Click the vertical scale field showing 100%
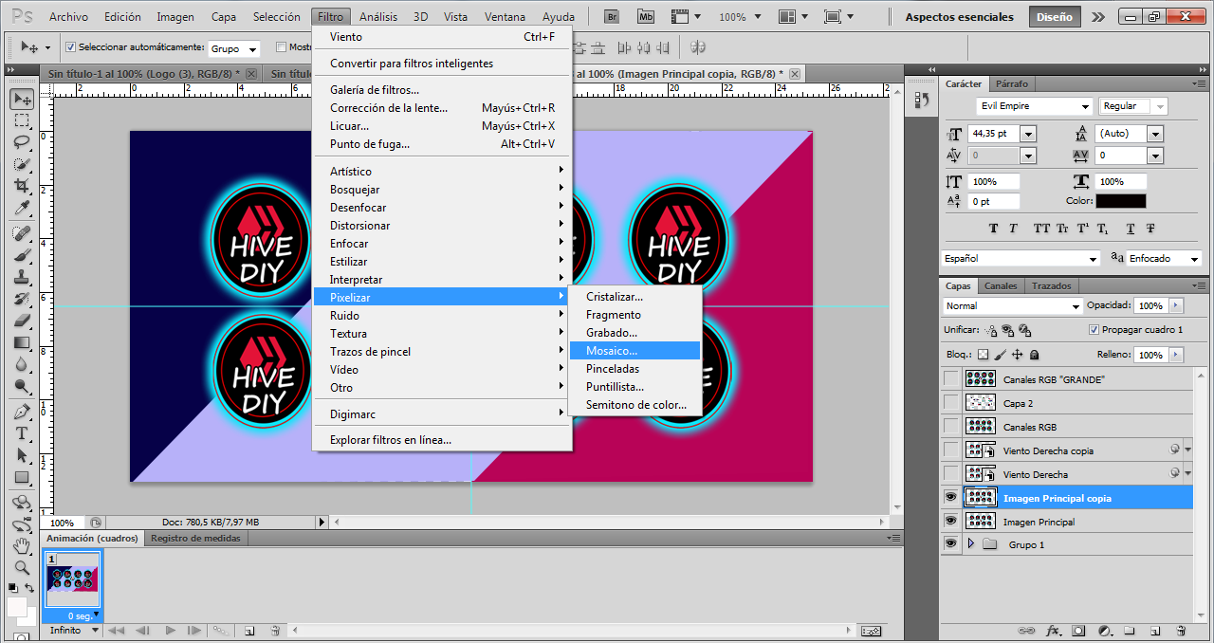The image size is (1214, 643). point(994,181)
